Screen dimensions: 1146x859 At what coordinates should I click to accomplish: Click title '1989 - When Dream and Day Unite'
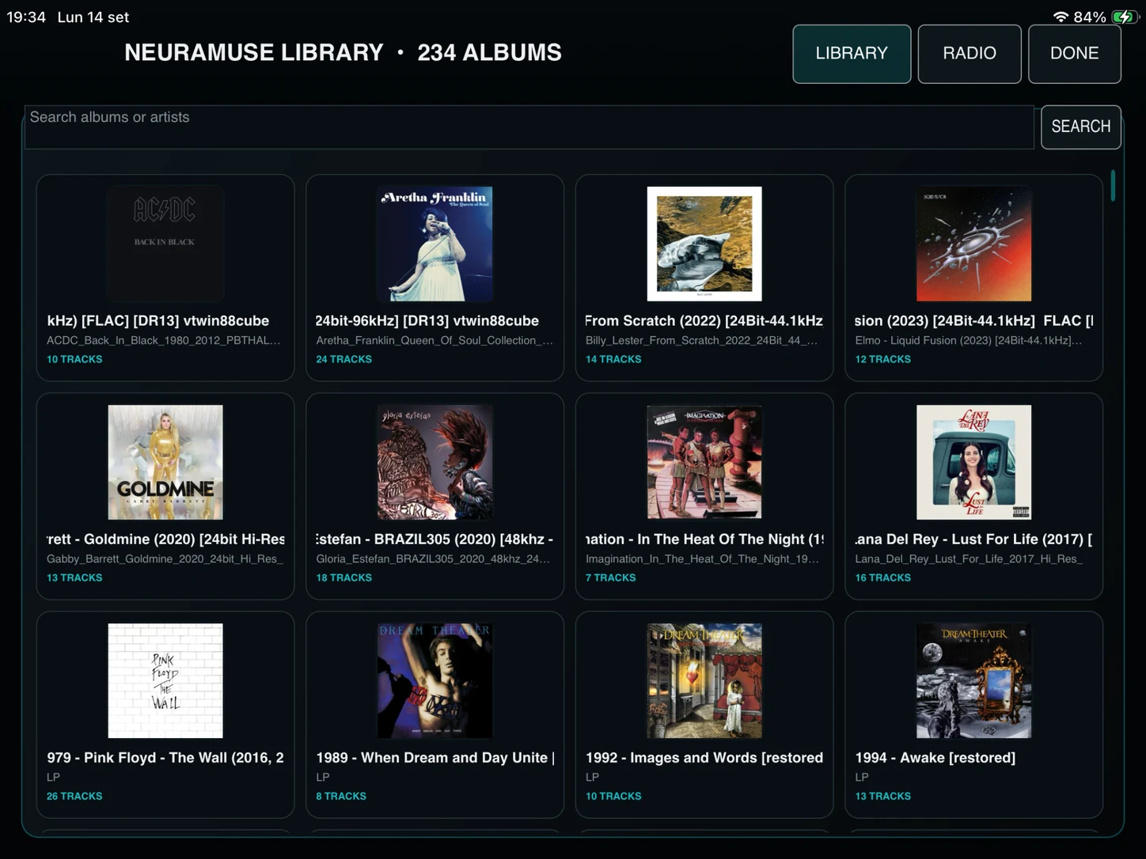click(432, 757)
